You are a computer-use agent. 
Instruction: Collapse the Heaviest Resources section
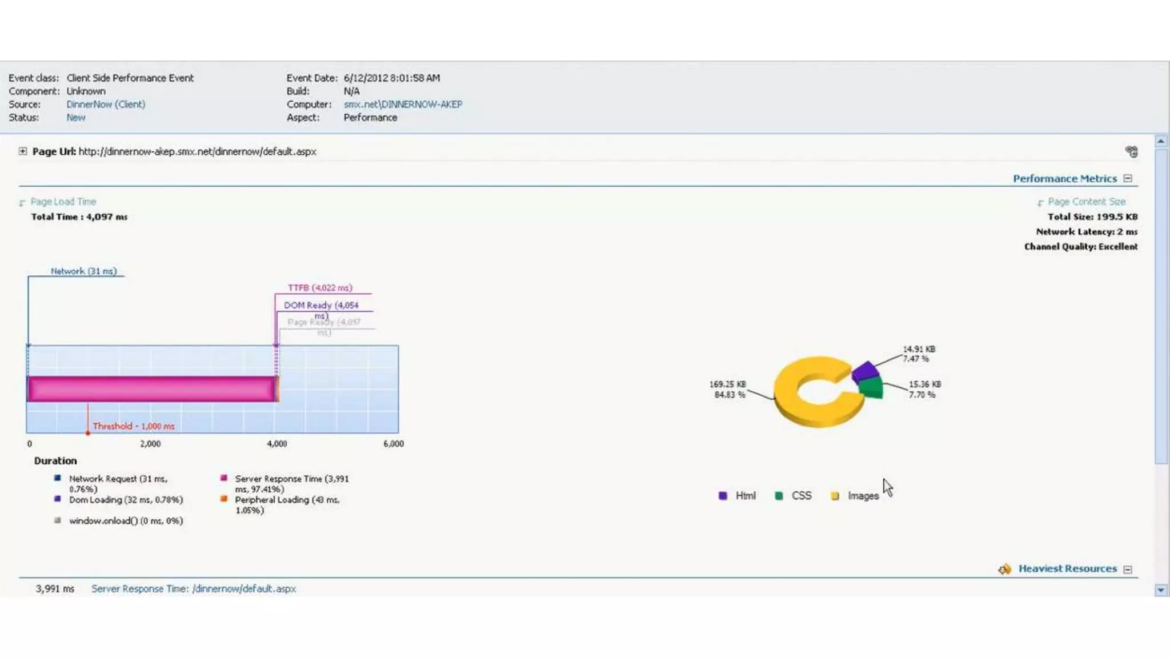point(1128,569)
